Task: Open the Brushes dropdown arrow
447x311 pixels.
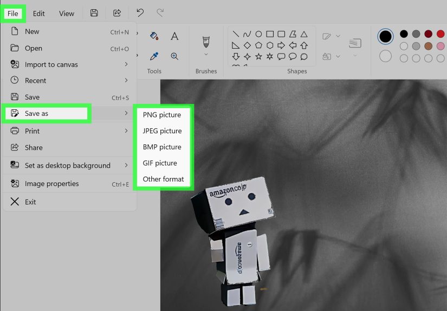Action: (x=206, y=54)
